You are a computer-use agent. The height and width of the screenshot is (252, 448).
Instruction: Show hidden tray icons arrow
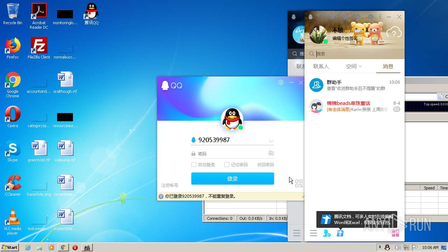[x=380, y=247]
